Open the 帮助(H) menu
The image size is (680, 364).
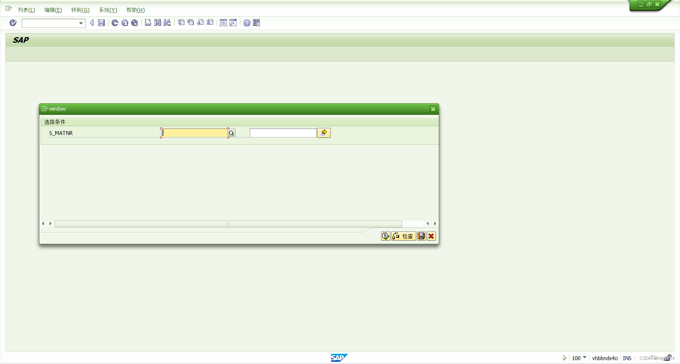tap(135, 10)
